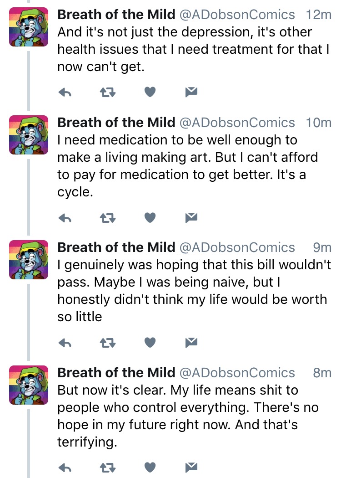Screen dimensions: 341x478
Task: Reply to the 12m depression tweet
Action: [65, 92]
